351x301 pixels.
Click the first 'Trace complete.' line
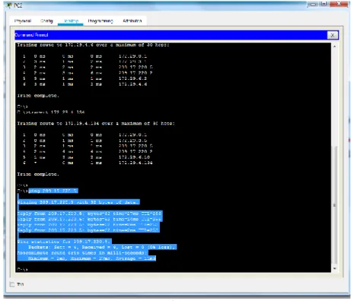[x=38, y=96]
